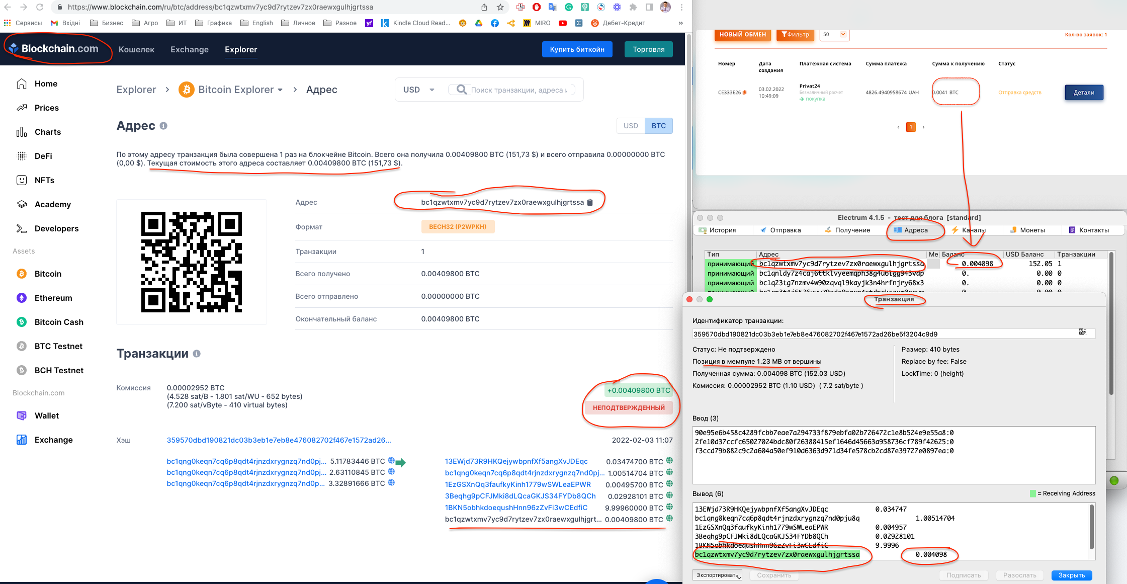The width and height of the screenshot is (1127, 584).
Task: Switch balance display to USD
Action: [x=631, y=126]
